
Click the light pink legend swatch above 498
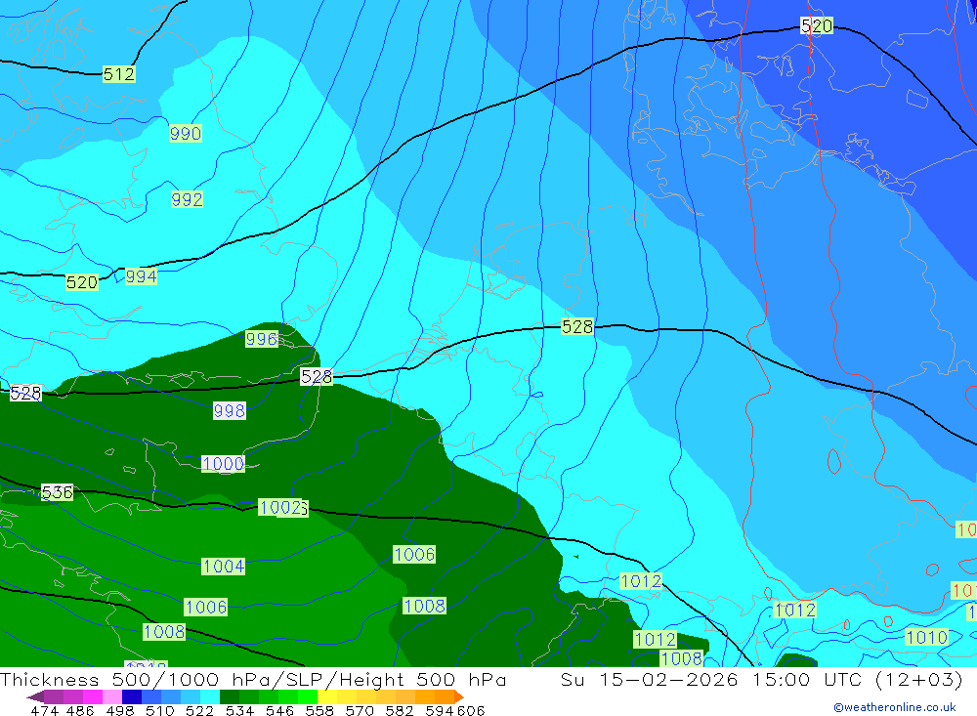tap(112, 696)
